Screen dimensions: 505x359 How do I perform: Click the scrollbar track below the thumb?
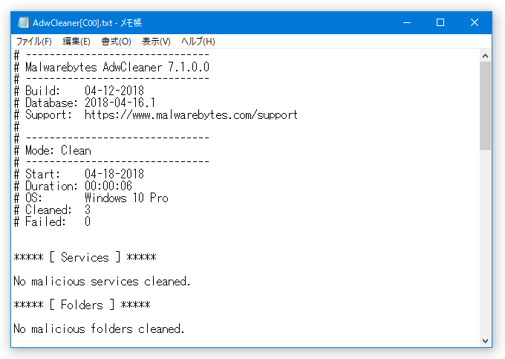pyautogui.click(x=486, y=242)
